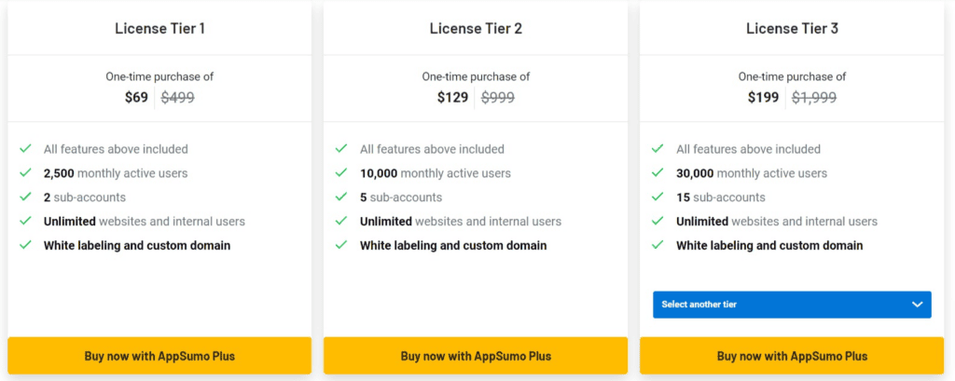Click the Tier 3 Buy now with AppSumo Plus button
Image resolution: width=955 pixels, height=381 pixels.
[x=792, y=356]
